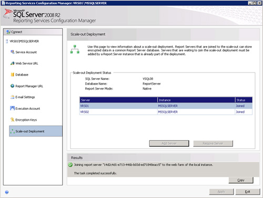Click the Add Server button
The width and height of the screenshot is (263, 198).
[x=169, y=143]
